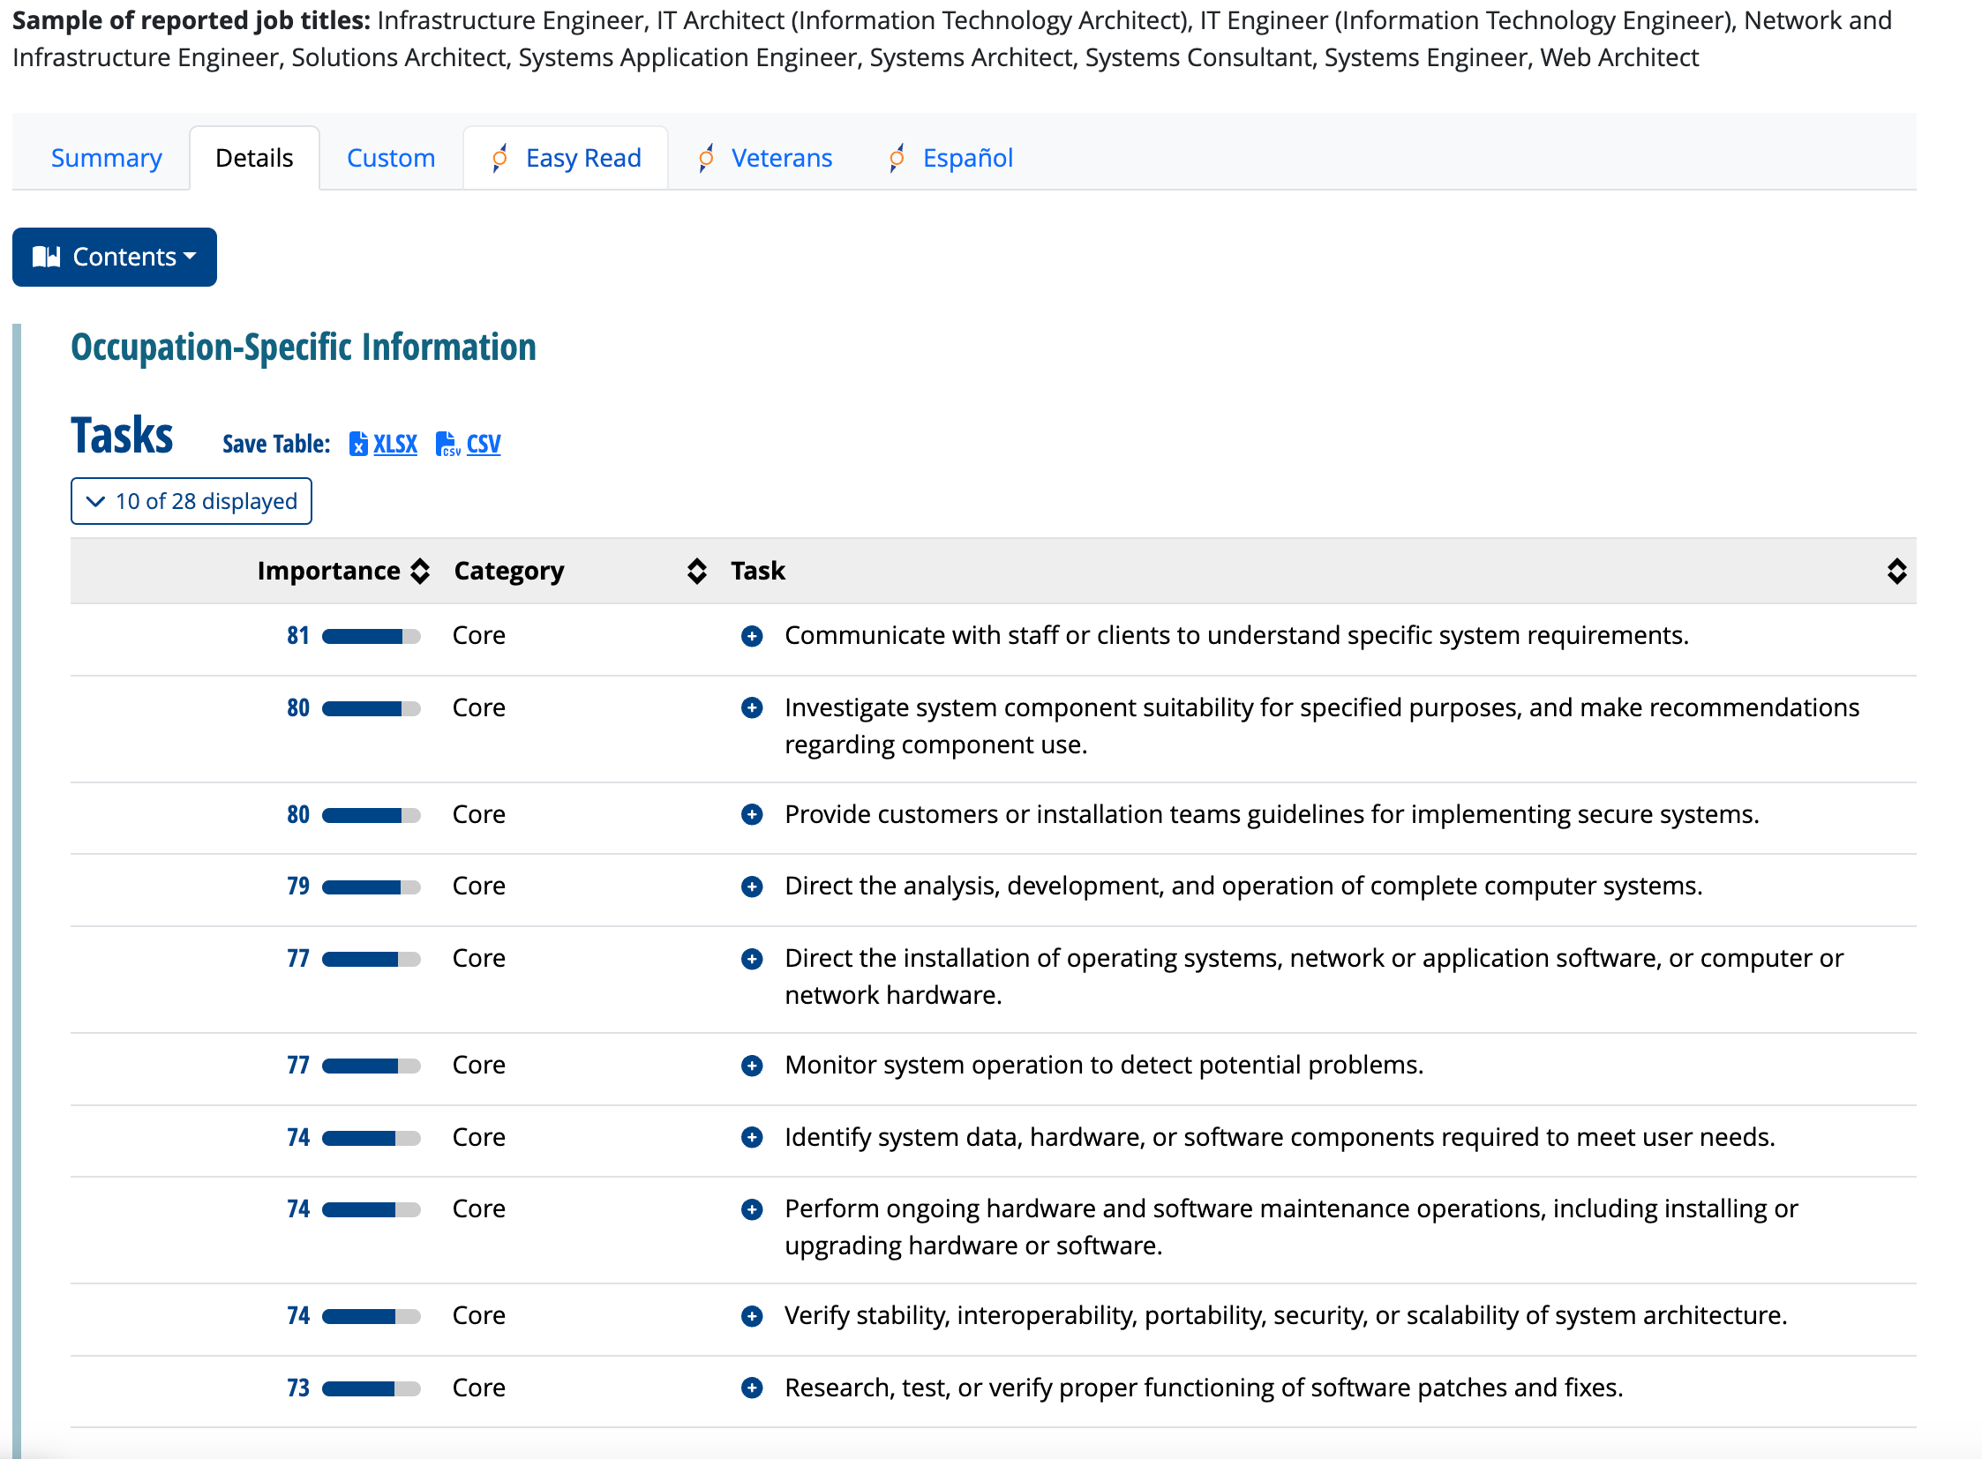
Task: Open the Español version link
Action: 967,158
